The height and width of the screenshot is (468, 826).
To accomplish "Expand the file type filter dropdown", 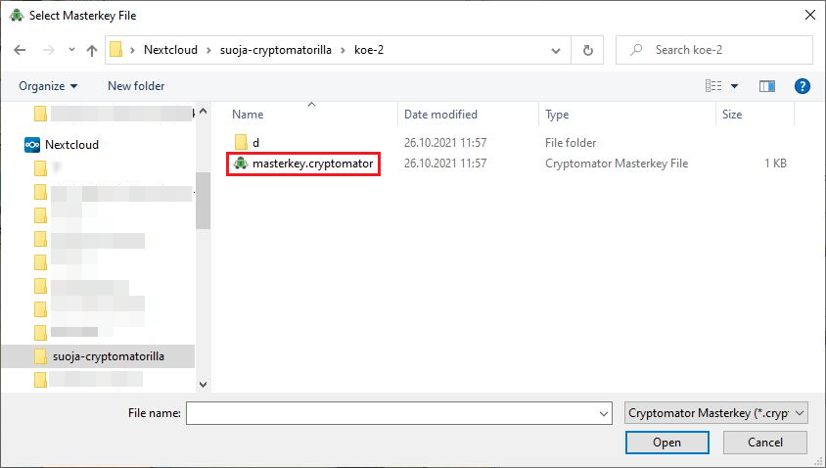I will pyautogui.click(x=715, y=413).
